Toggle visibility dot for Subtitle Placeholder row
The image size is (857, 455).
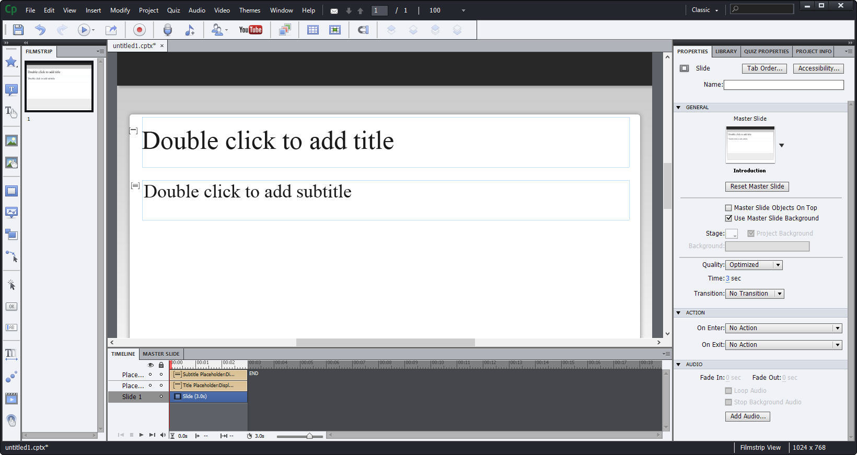pos(150,375)
